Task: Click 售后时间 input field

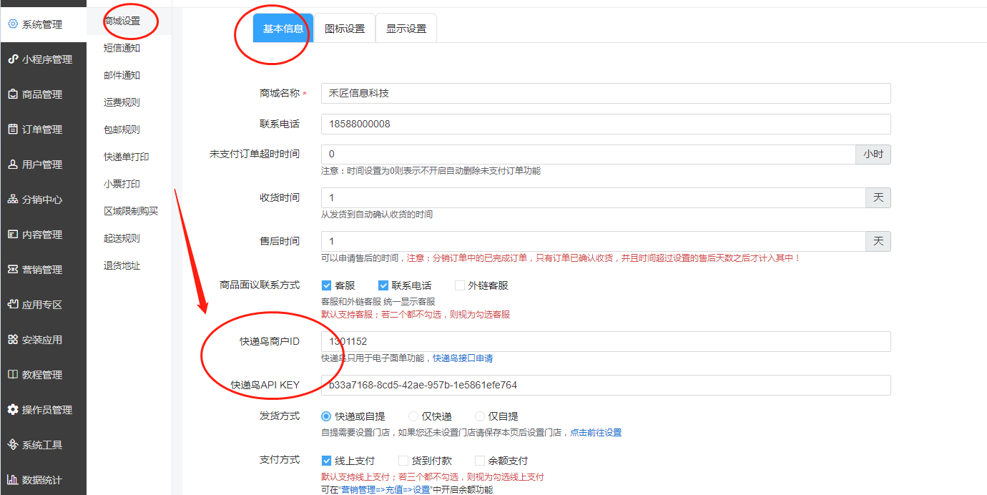Action: [x=593, y=242]
